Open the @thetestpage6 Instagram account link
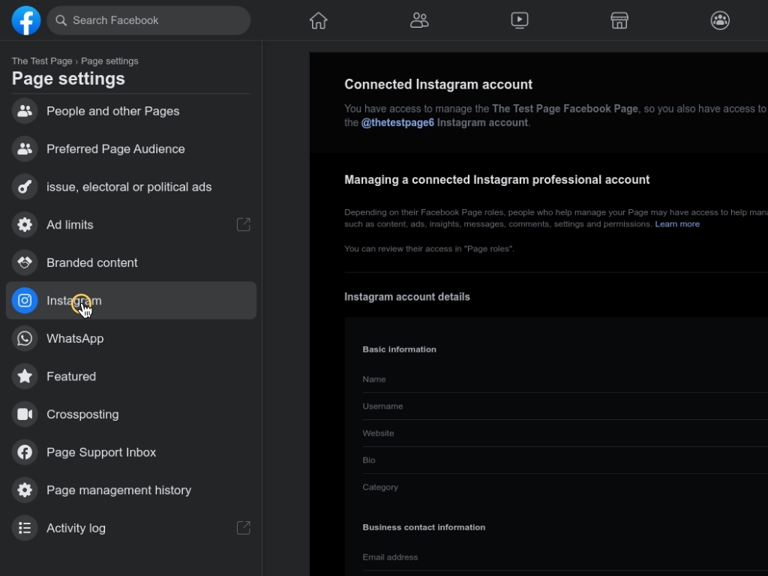Screen dimensions: 768x576 coord(397,122)
